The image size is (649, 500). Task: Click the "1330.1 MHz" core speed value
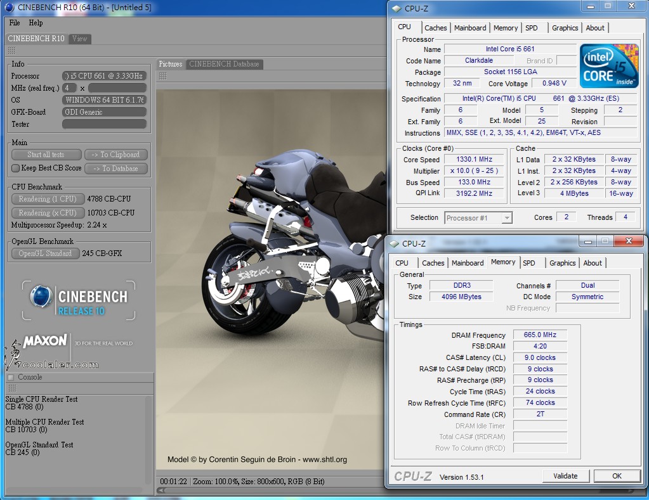[x=474, y=159]
